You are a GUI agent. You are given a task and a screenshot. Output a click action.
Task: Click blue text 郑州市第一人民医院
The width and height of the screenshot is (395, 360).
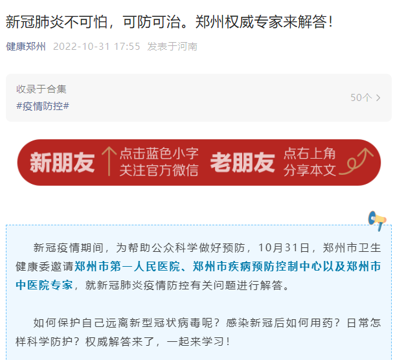(127, 267)
